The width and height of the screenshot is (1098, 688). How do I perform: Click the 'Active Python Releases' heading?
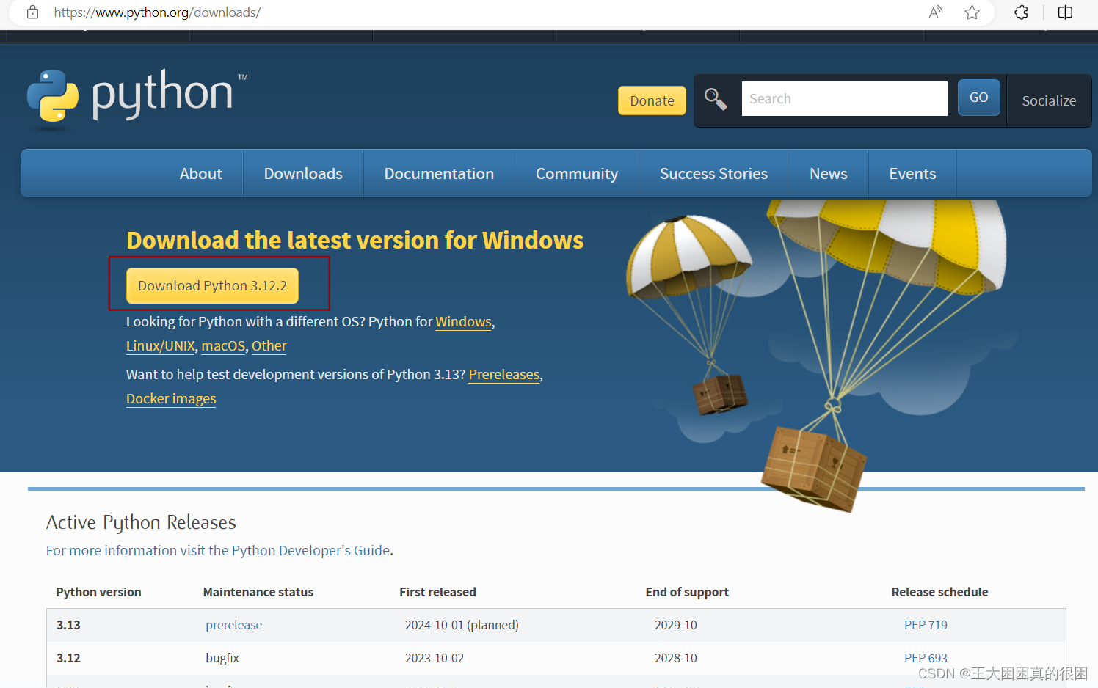tap(141, 522)
